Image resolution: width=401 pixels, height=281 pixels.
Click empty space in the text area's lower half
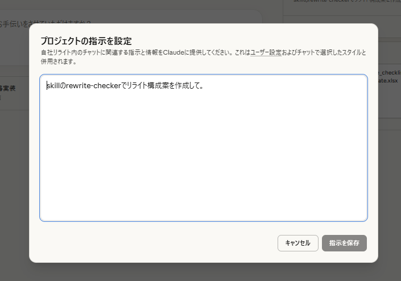pyautogui.click(x=203, y=182)
